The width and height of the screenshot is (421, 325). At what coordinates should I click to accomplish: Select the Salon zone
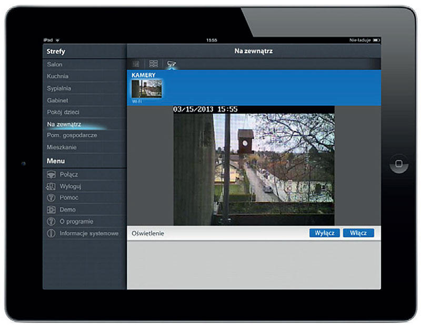click(x=84, y=64)
